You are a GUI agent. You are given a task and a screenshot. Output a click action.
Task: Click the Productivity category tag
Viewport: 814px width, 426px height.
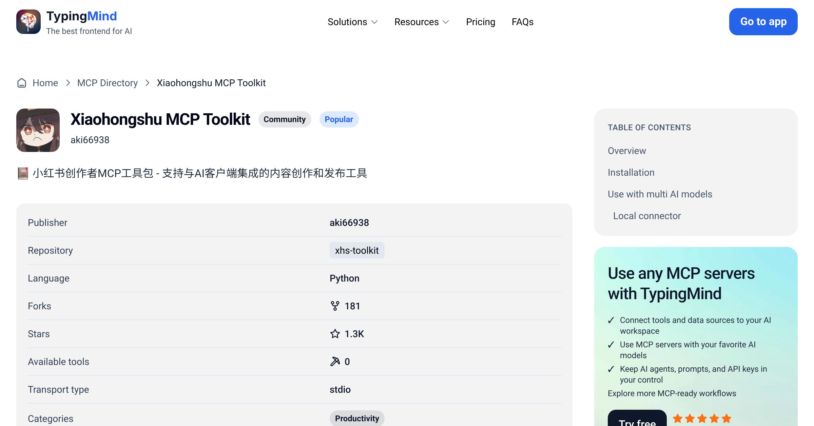(x=357, y=418)
